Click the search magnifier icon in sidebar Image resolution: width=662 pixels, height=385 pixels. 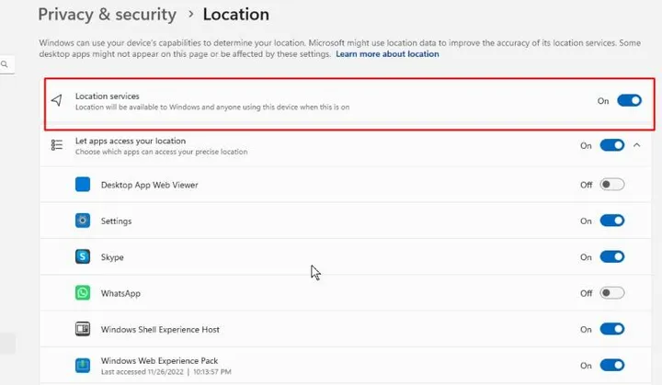pyautogui.click(x=5, y=64)
